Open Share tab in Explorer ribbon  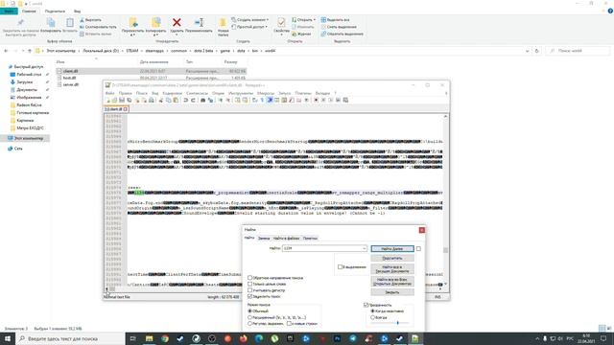pyautogui.click(x=55, y=11)
